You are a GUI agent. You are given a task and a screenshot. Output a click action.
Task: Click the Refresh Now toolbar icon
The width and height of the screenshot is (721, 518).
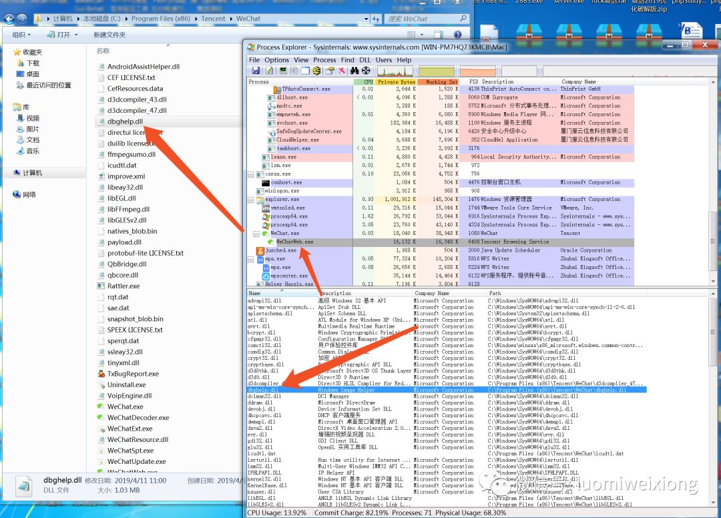(x=269, y=71)
